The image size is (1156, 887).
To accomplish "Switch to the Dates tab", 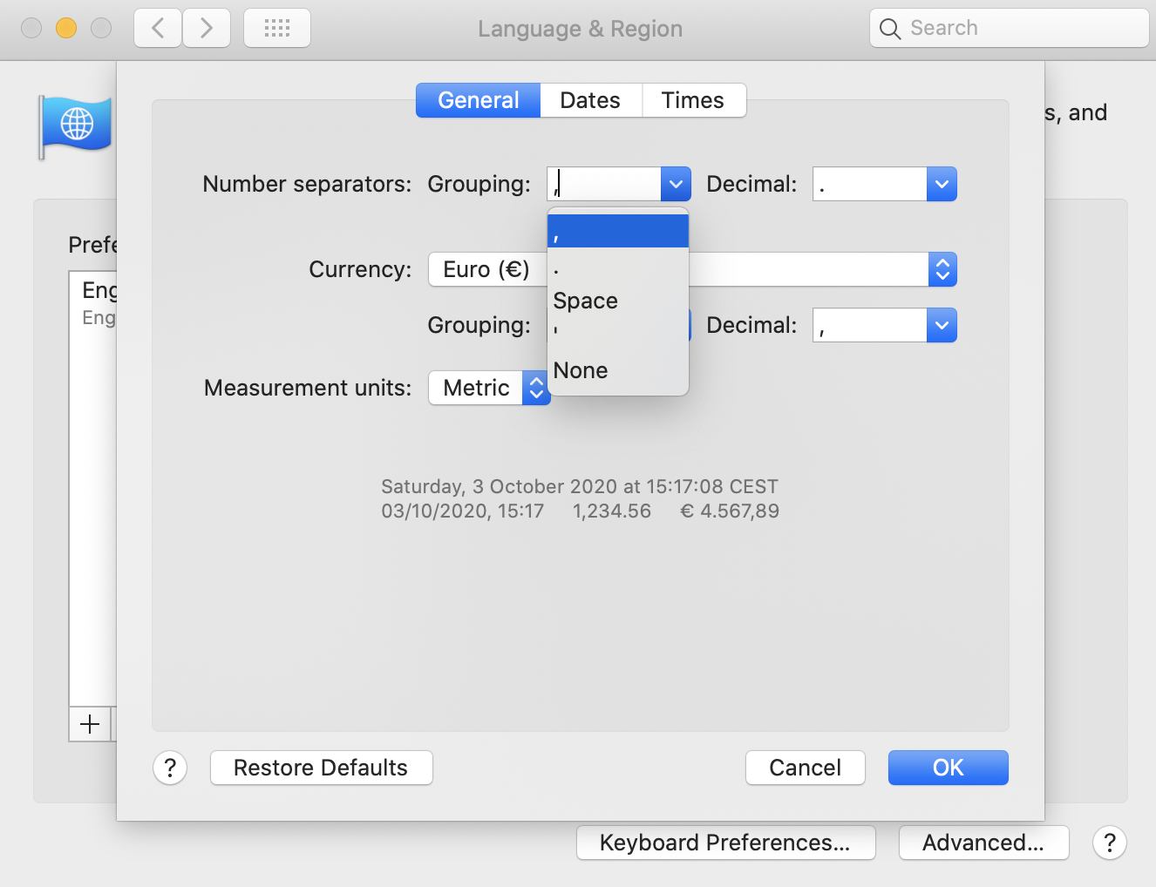I will tap(590, 100).
